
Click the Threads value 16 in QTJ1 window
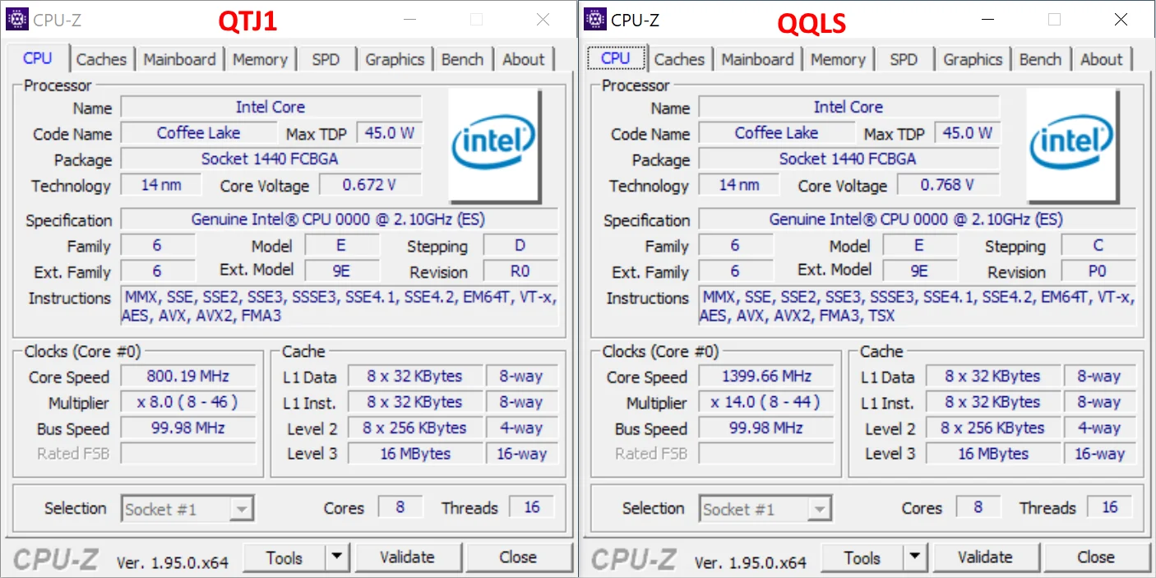click(532, 507)
